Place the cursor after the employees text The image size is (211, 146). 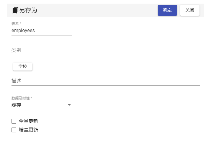coord(35,31)
